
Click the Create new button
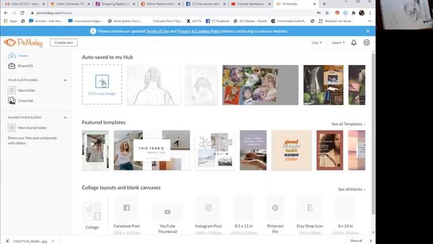coord(64,43)
